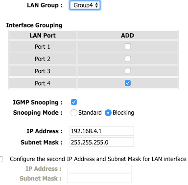
Task: Click the Subnet Mask field showing 255.255.255.0
Action: [102, 142]
